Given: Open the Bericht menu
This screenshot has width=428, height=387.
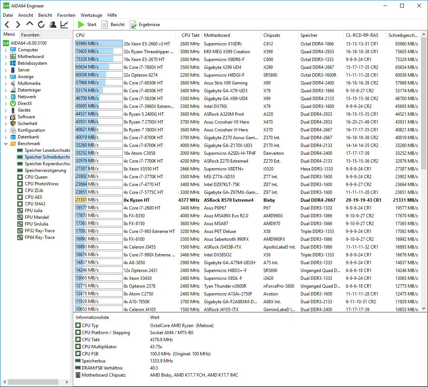Looking at the screenshot, I should coord(45,15).
